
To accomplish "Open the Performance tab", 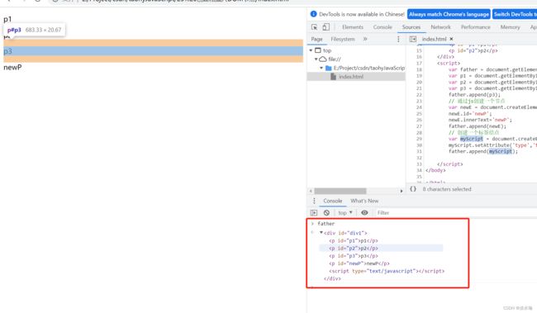I will (475, 27).
